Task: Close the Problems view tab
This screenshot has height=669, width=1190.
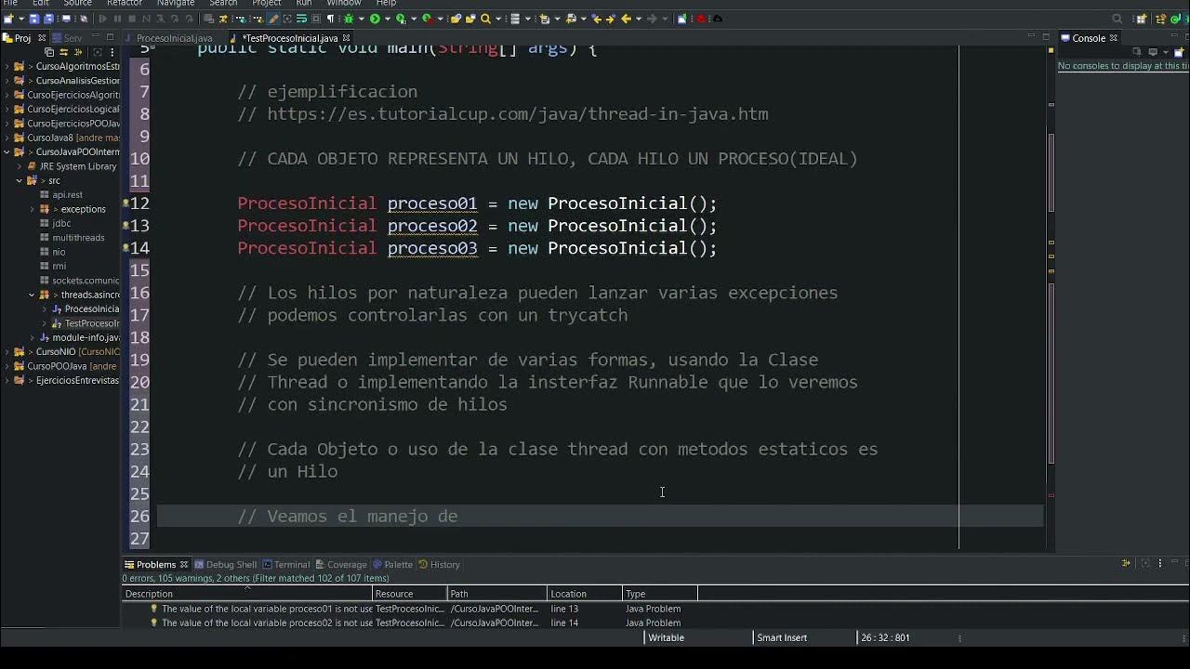Action: coord(184,564)
